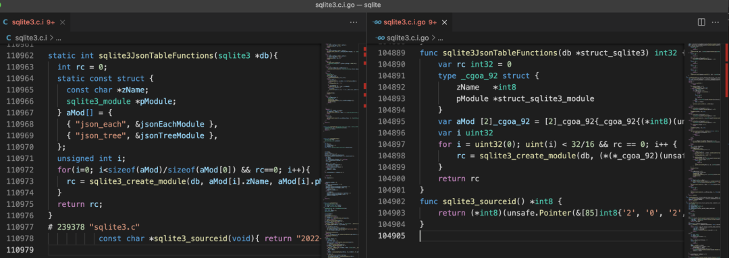The height and width of the screenshot is (258, 729).
Task: Close the sqlite3.c.i tab
Action: pos(62,22)
